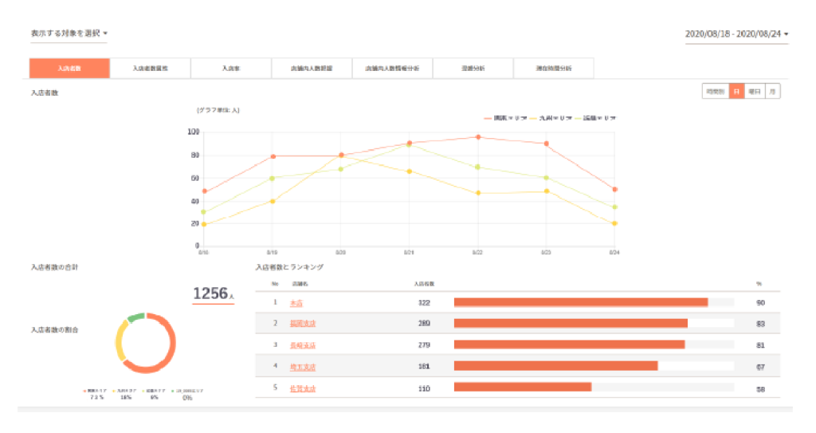Switch graph to 曜日 view
Viewport: 816px width, 433px height.
(754, 92)
